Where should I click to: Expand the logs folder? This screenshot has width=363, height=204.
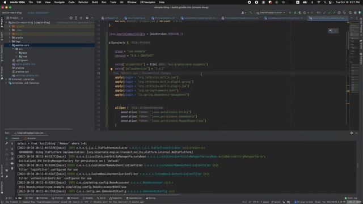(10, 41)
